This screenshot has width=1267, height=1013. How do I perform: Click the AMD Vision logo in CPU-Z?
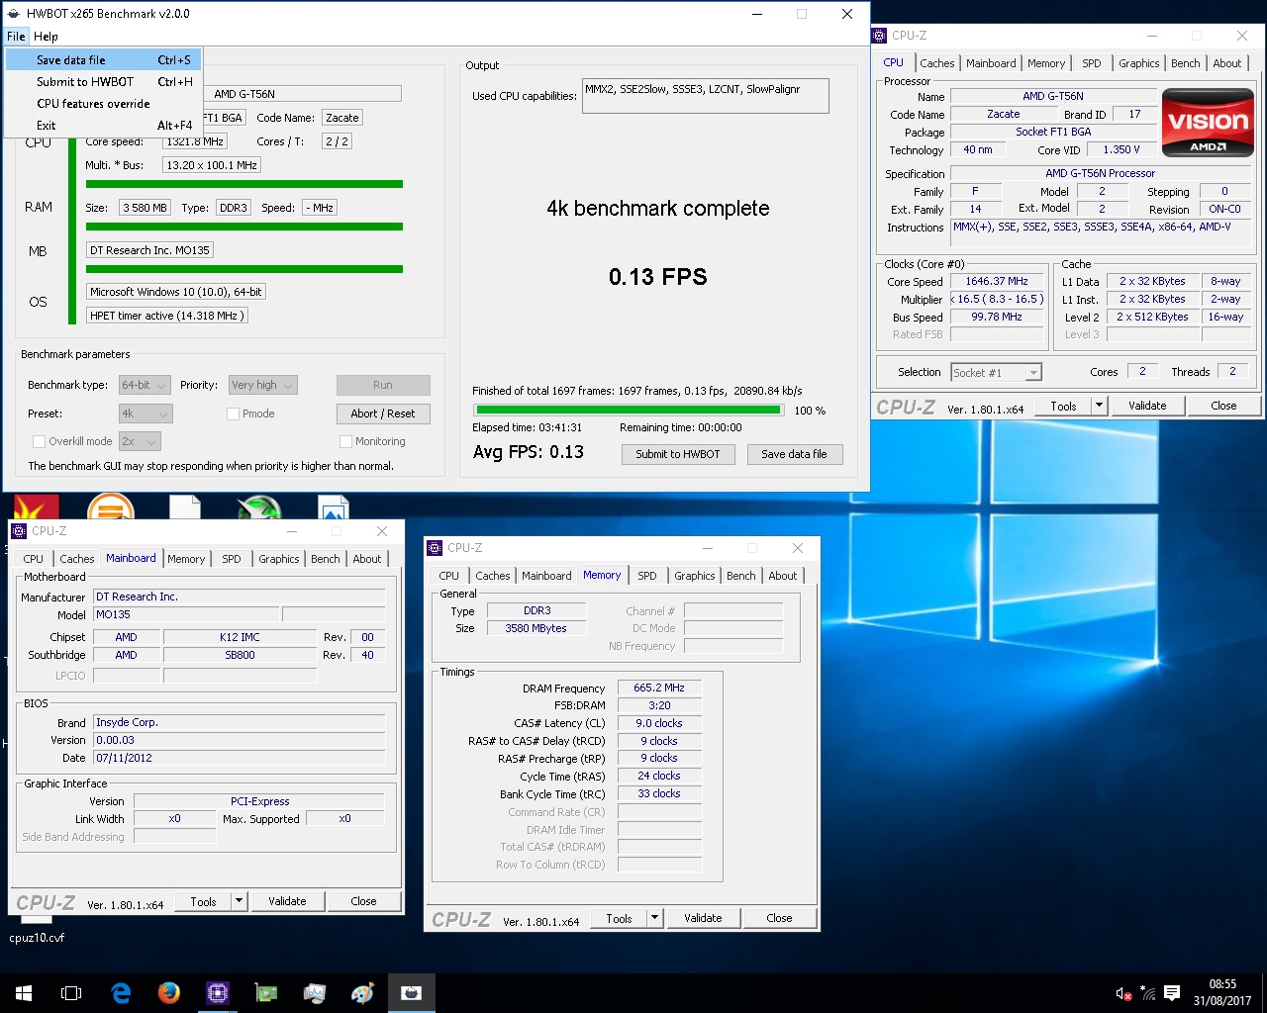(1208, 123)
